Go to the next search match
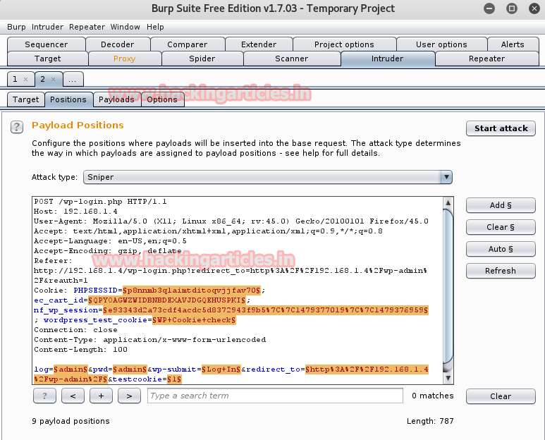The height and width of the screenshot is (440, 545). tap(129, 396)
